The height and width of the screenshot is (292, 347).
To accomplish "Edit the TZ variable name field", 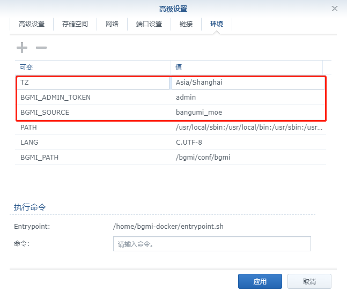I will click(x=94, y=83).
